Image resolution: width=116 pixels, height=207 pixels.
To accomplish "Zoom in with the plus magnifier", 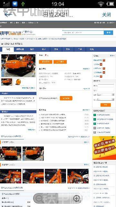I will 77,198.
